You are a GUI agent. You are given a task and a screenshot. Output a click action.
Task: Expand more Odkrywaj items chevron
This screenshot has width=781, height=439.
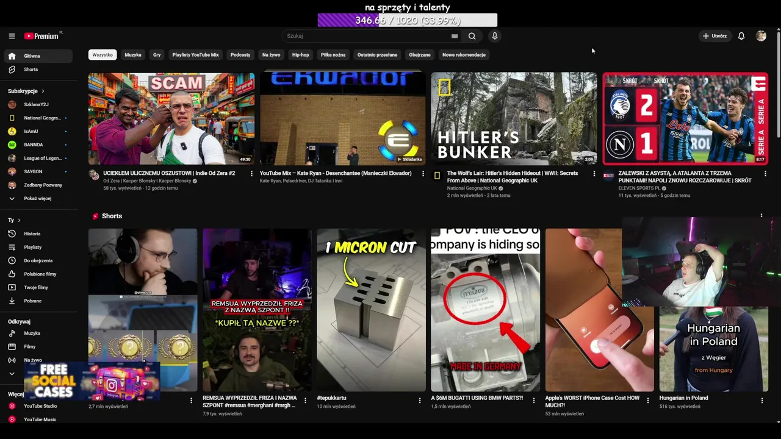pyautogui.click(x=12, y=374)
